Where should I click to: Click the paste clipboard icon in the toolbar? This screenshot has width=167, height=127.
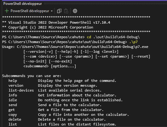pyautogui.click(x=66, y=11)
